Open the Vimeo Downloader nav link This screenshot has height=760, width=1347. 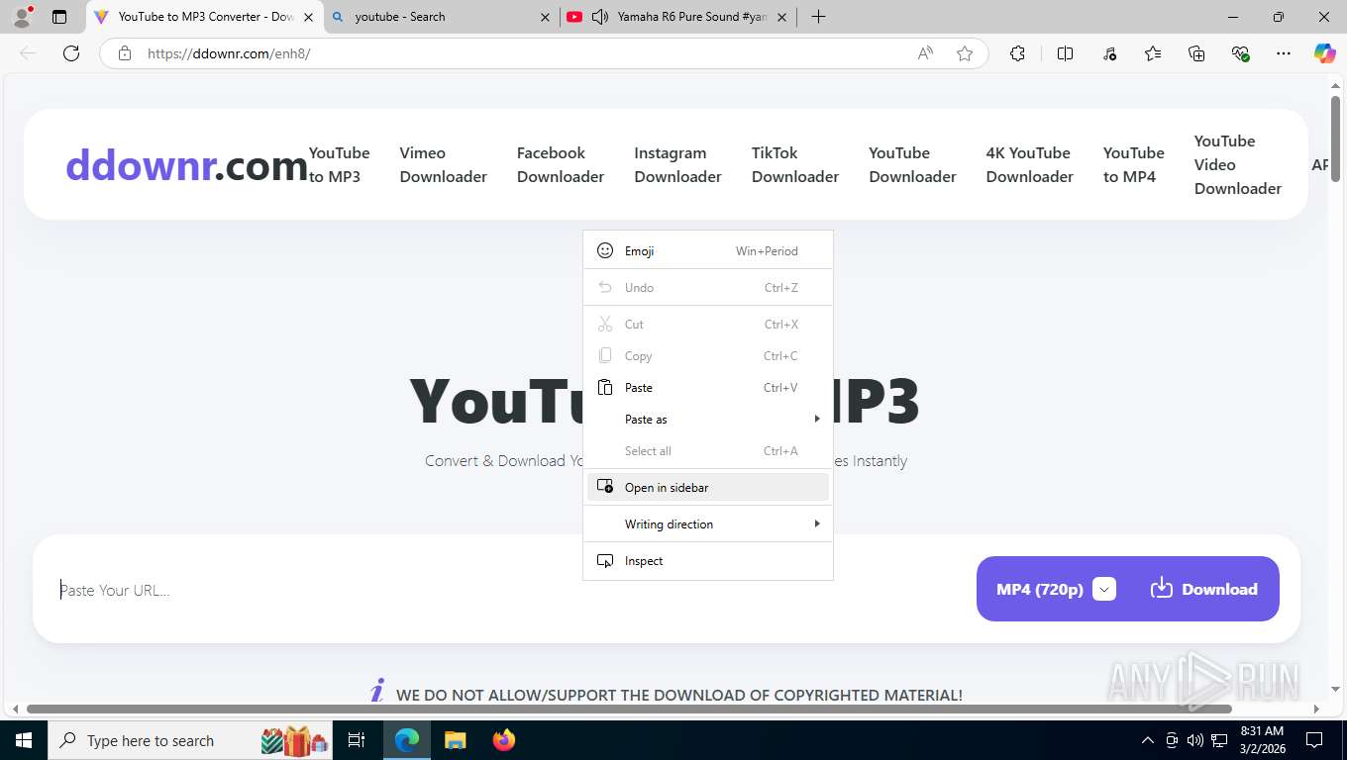443,164
